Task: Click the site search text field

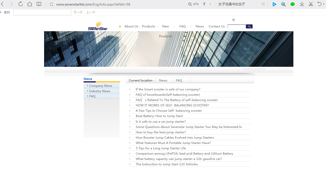Action: coord(237,26)
